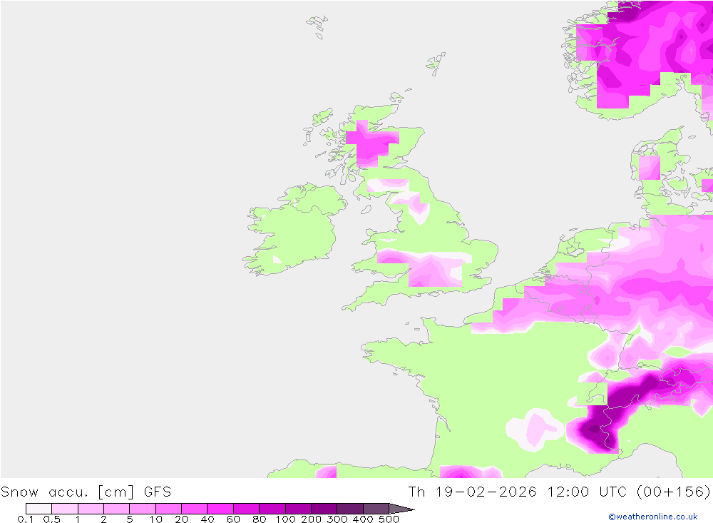Pick the legend swatch between 5 and 10
This screenshot has height=523, width=713.
tap(143, 509)
